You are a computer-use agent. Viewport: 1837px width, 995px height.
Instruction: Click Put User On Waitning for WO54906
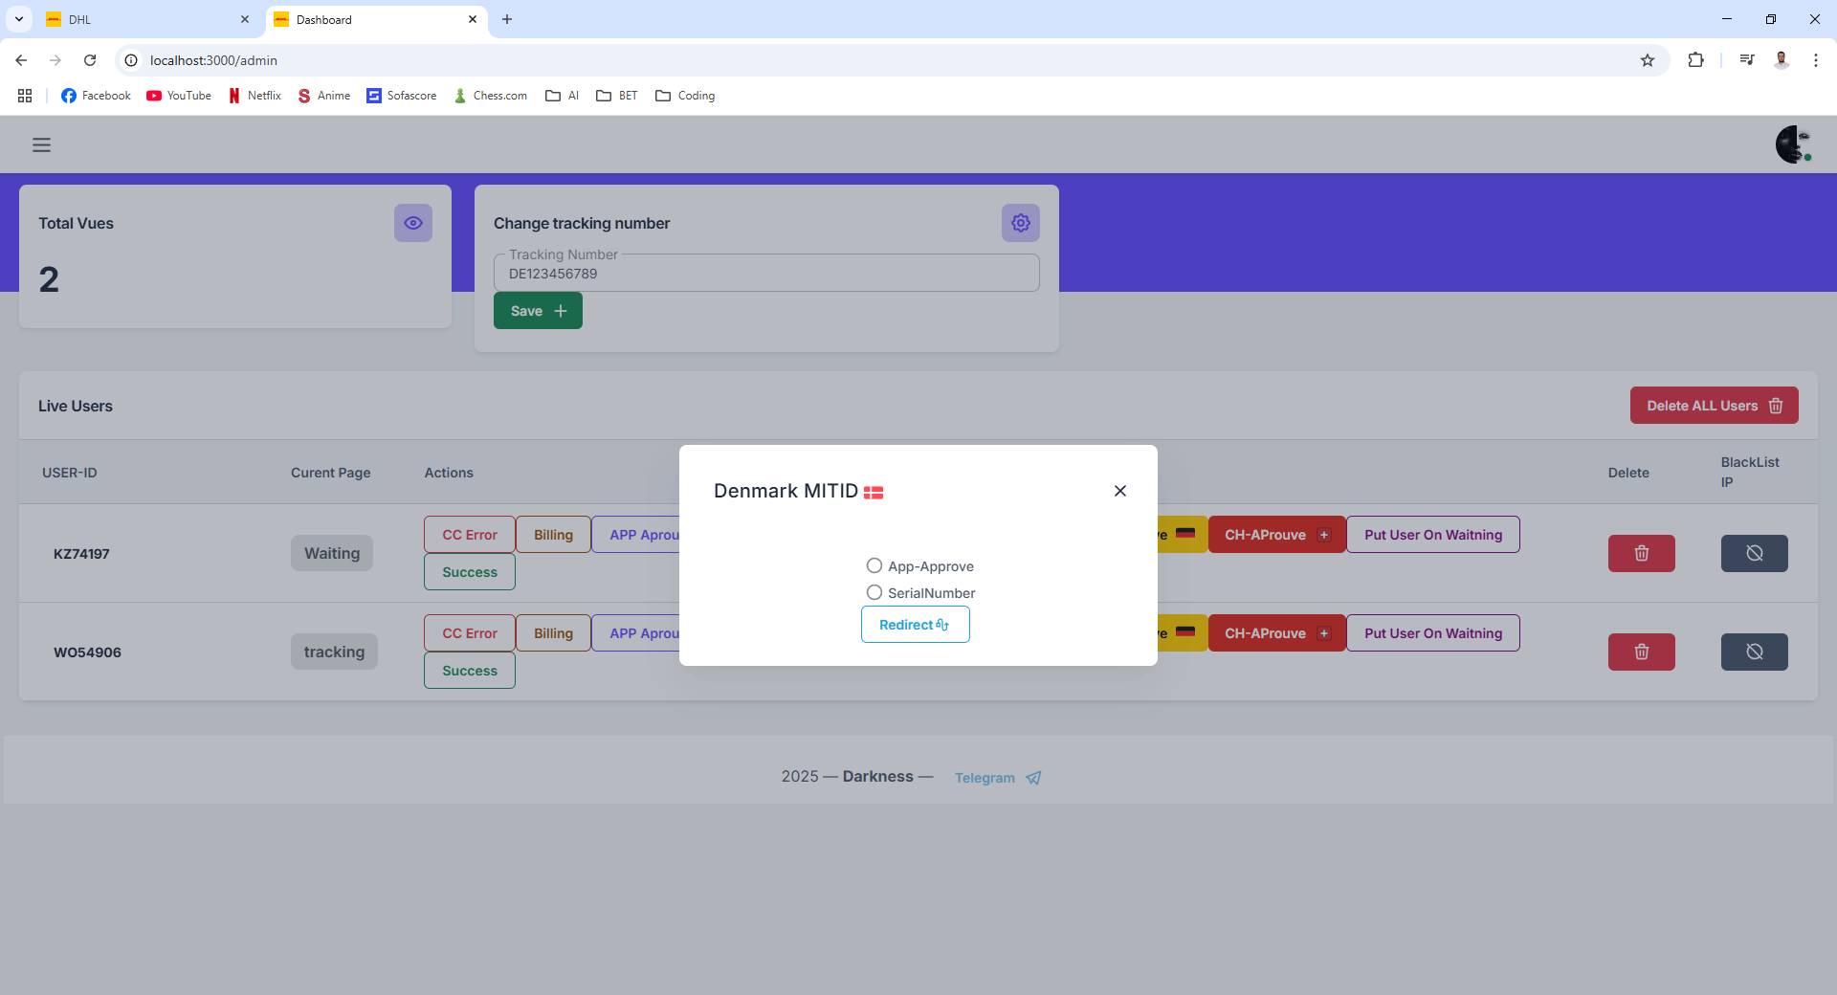click(1433, 633)
